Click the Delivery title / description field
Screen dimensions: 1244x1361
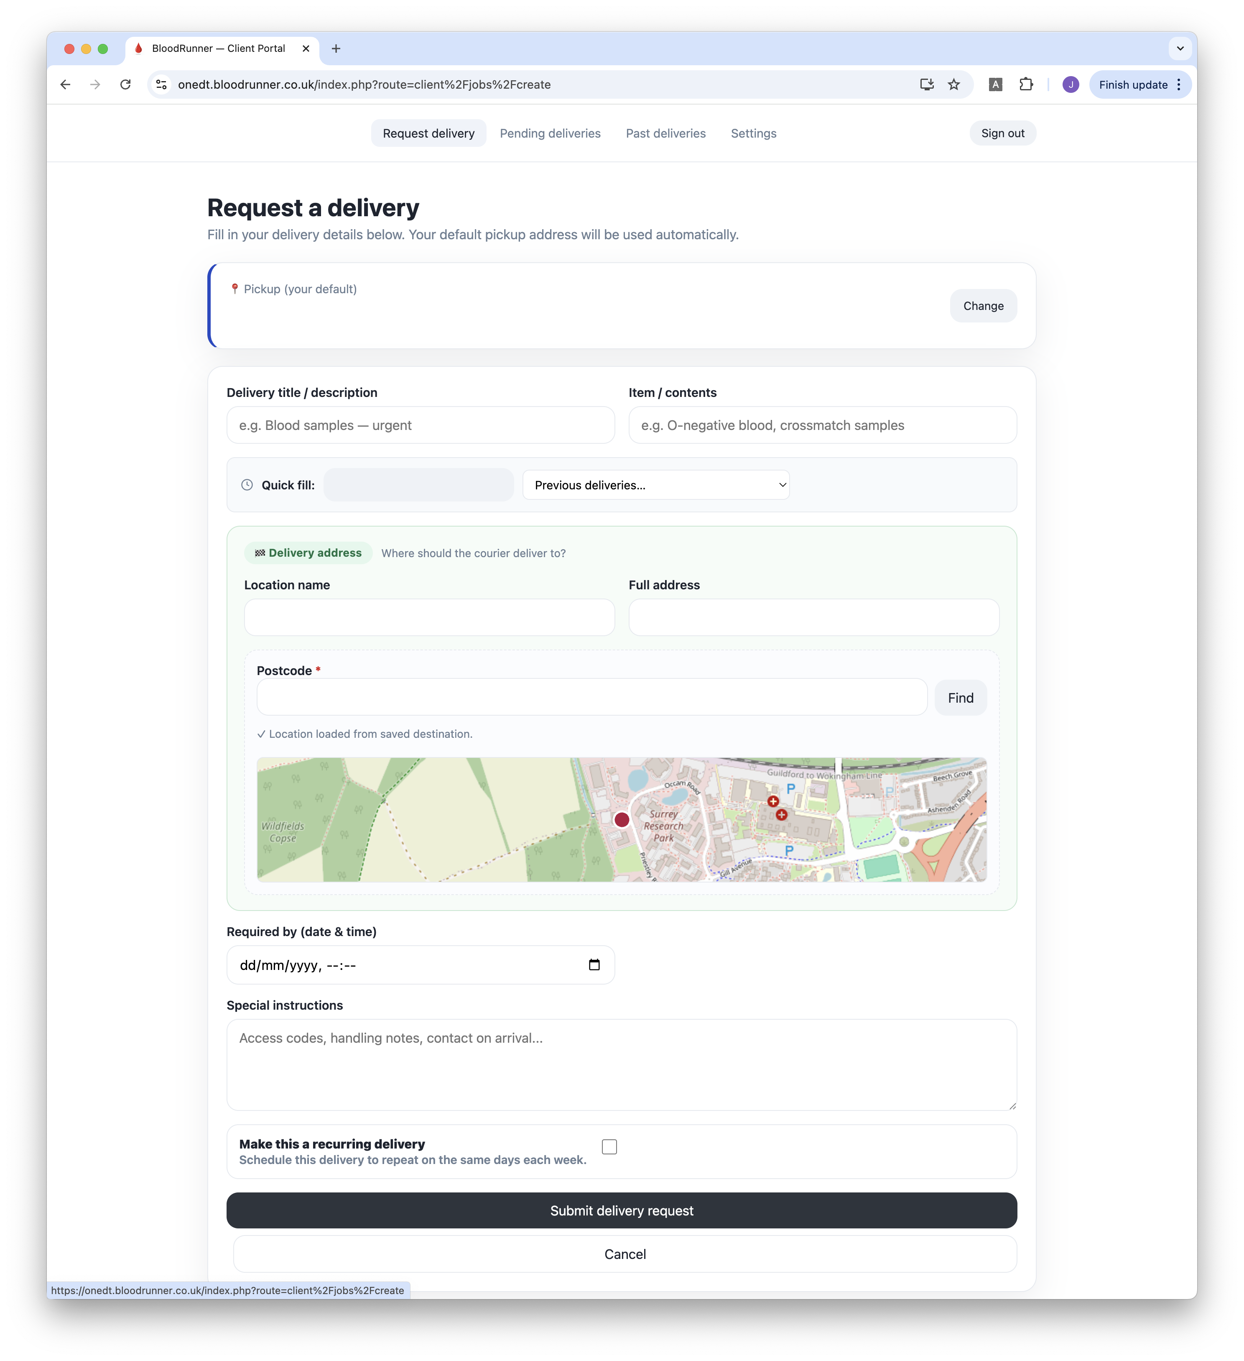[420, 425]
